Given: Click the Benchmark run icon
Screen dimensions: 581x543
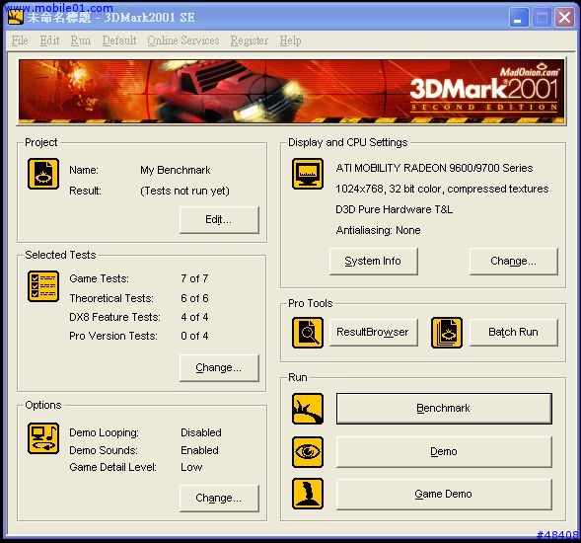Looking at the screenshot, I should pos(308,409).
